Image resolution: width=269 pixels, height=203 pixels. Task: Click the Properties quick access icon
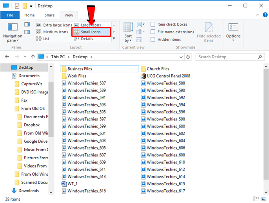point(17,6)
